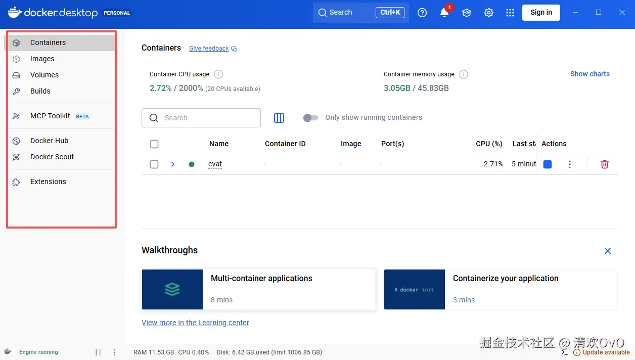Image resolution: width=635 pixels, height=360 pixels.
Task: Click the Disk 6.42 GB used status entry
Action: (x=269, y=352)
